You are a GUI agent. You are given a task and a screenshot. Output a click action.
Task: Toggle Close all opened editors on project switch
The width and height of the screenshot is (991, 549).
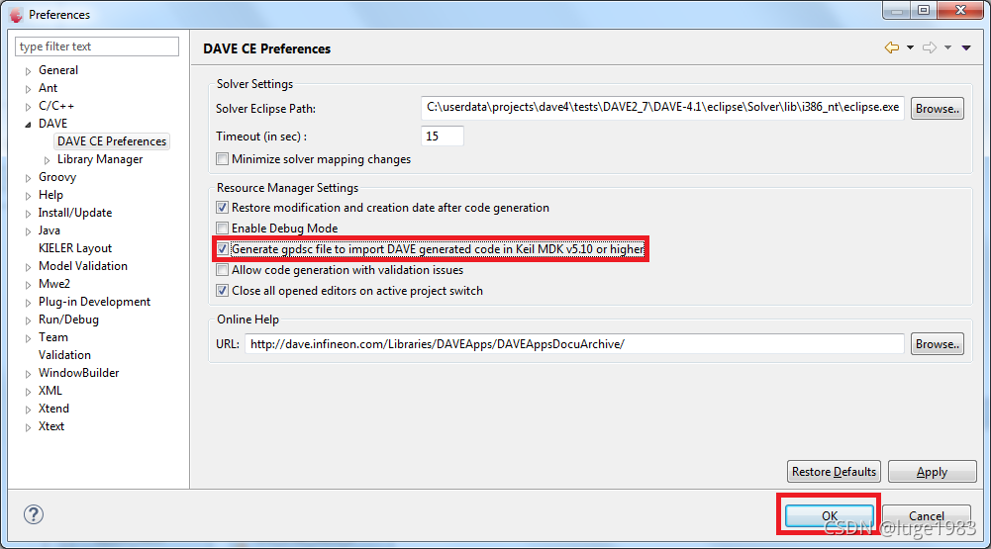[222, 291]
